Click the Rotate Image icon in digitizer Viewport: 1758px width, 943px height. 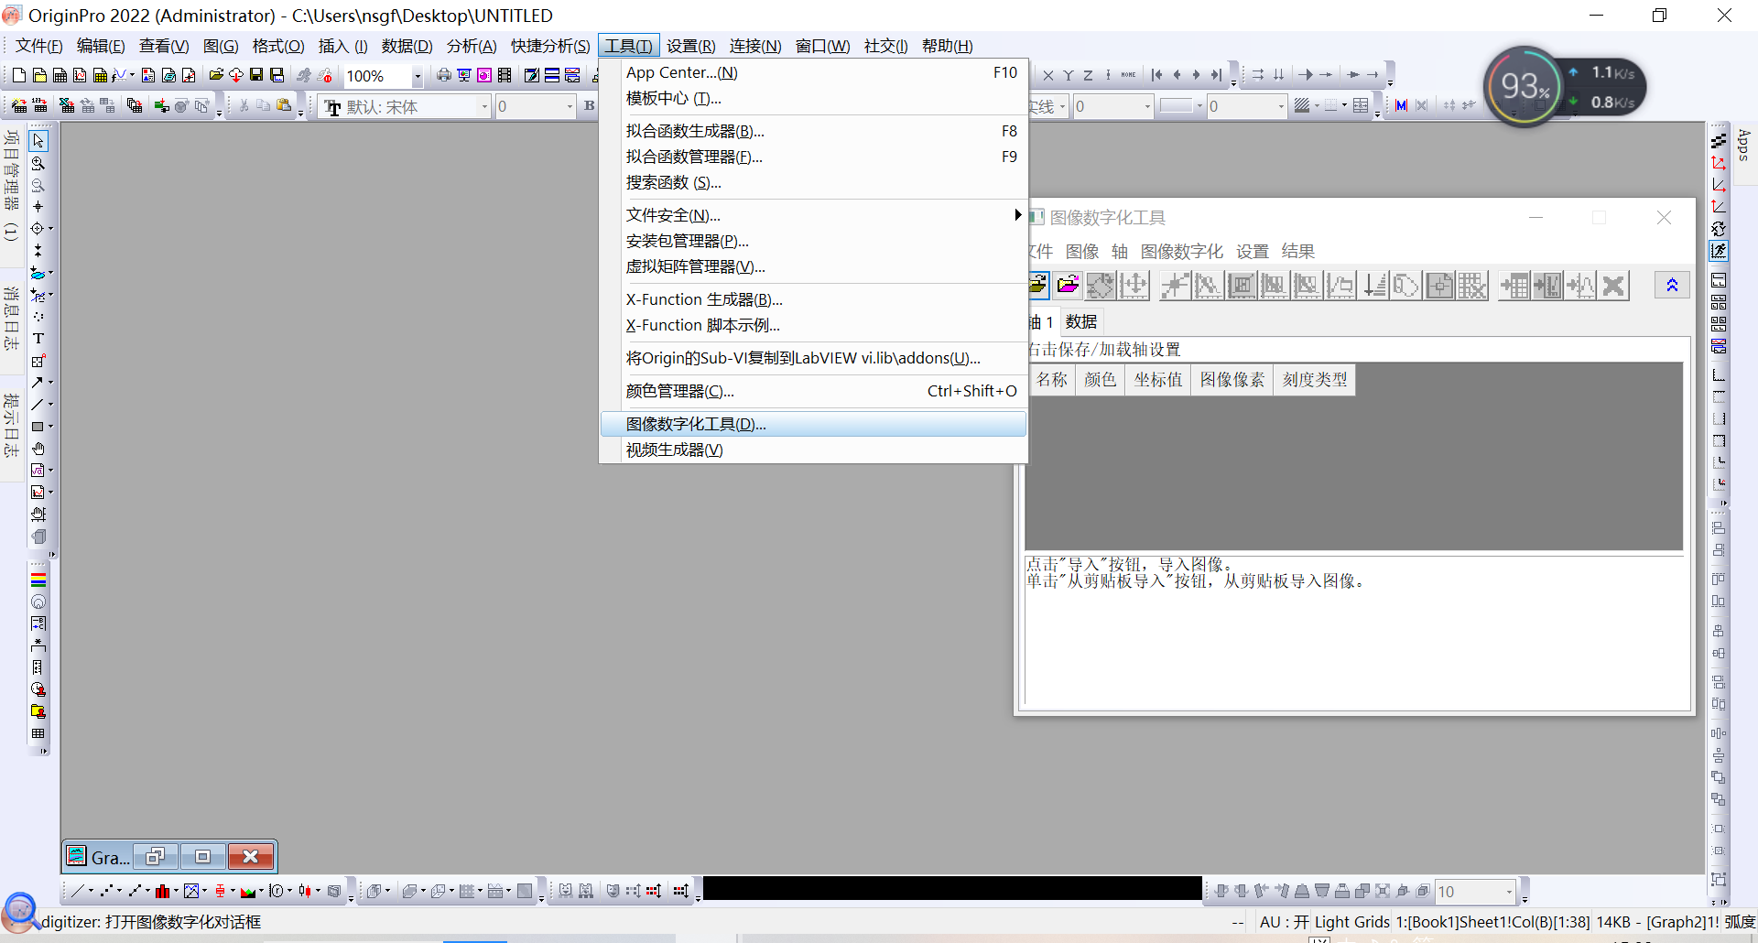pos(1101,286)
